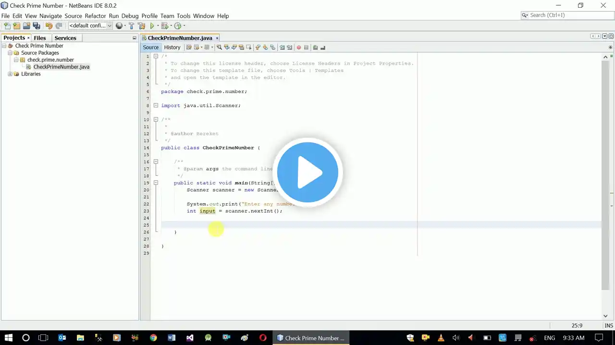Collapse the Source Packages tree node
The image size is (615, 345).
pos(10,53)
